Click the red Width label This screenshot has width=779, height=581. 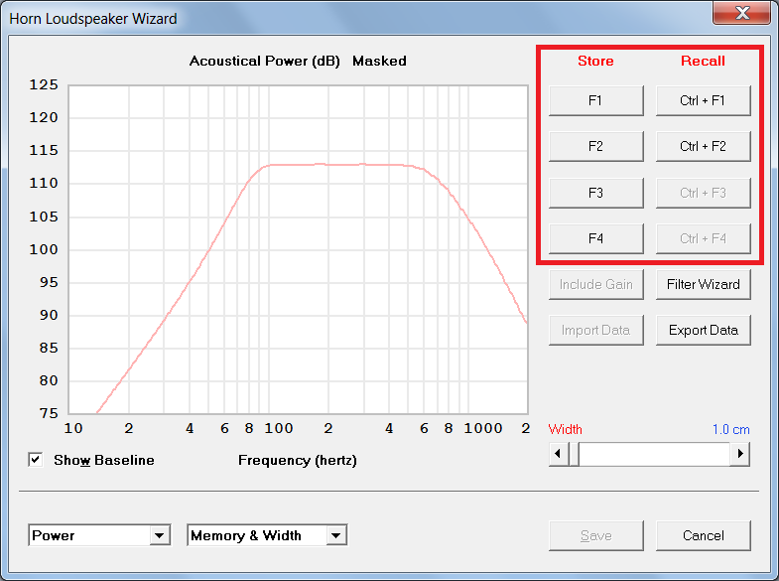(x=565, y=429)
